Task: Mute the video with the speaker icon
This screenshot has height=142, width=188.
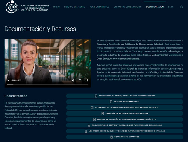Action: click(73, 80)
